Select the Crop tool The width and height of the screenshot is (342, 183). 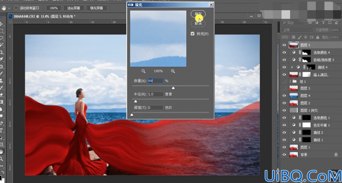click(1, 52)
